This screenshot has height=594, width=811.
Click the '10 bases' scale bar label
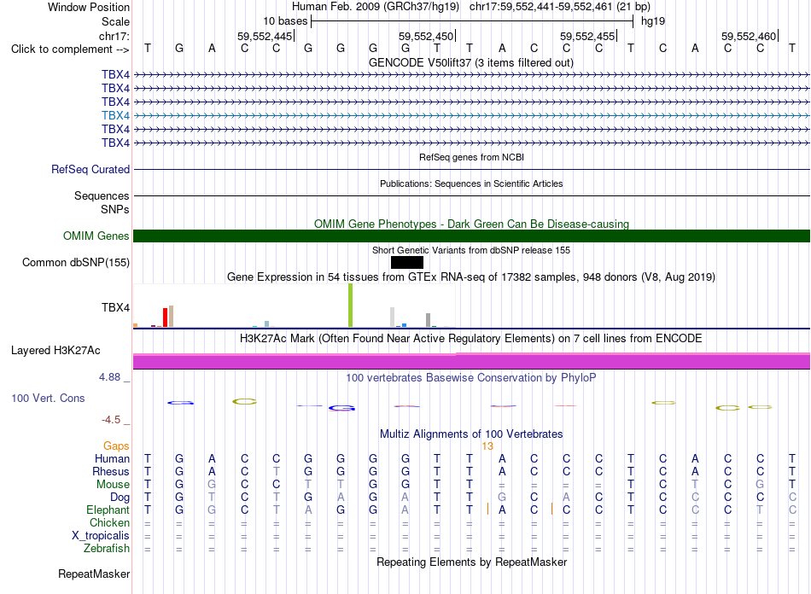pyautogui.click(x=285, y=21)
